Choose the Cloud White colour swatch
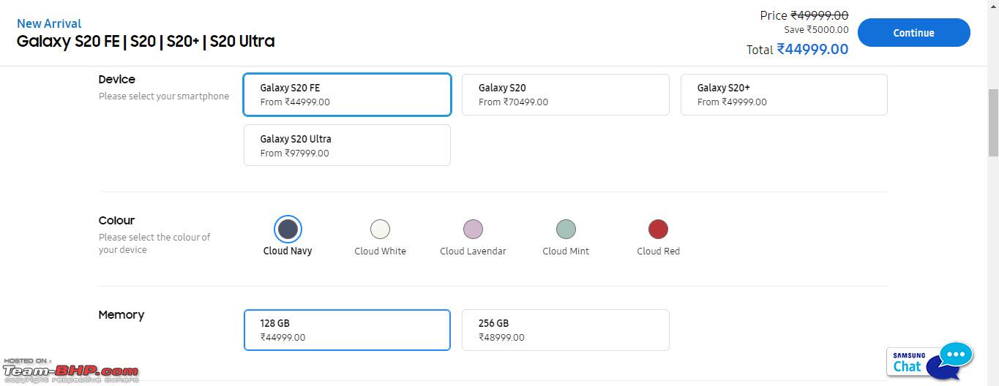The image size is (999, 386). [x=380, y=229]
